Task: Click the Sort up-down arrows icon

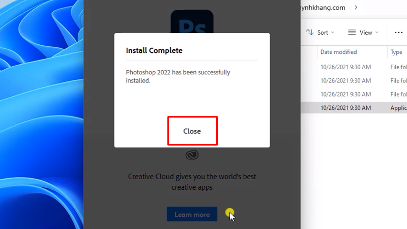Action: 310,32
